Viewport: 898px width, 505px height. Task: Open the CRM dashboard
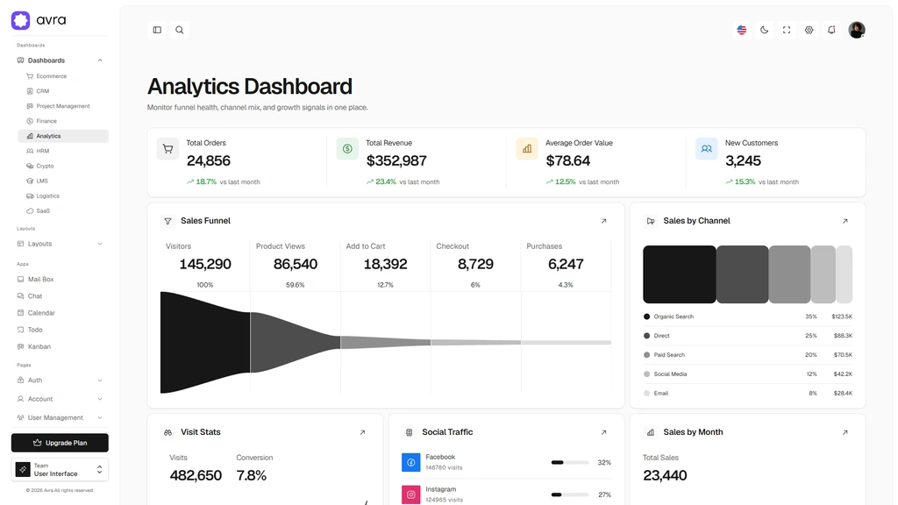pos(63,91)
